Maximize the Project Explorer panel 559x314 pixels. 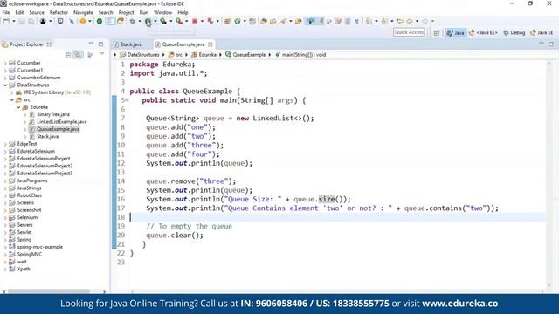click(x=101, y=44)
